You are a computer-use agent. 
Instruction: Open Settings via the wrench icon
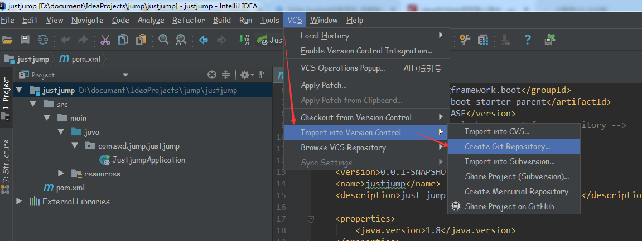click(465, 40)
